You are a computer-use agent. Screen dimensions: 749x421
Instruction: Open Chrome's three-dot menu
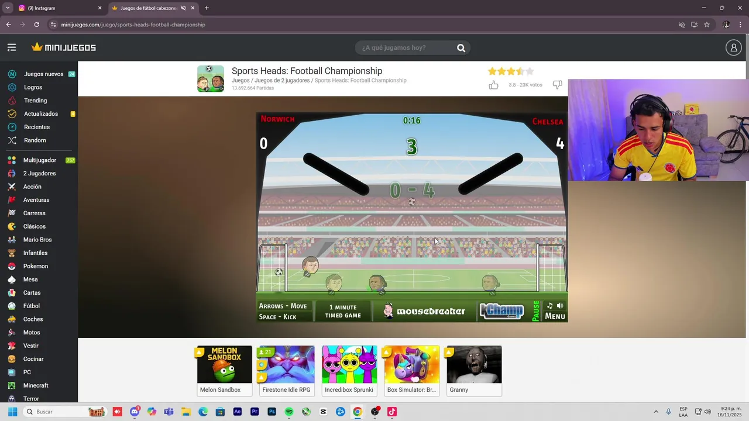click(x=740, y=25)
